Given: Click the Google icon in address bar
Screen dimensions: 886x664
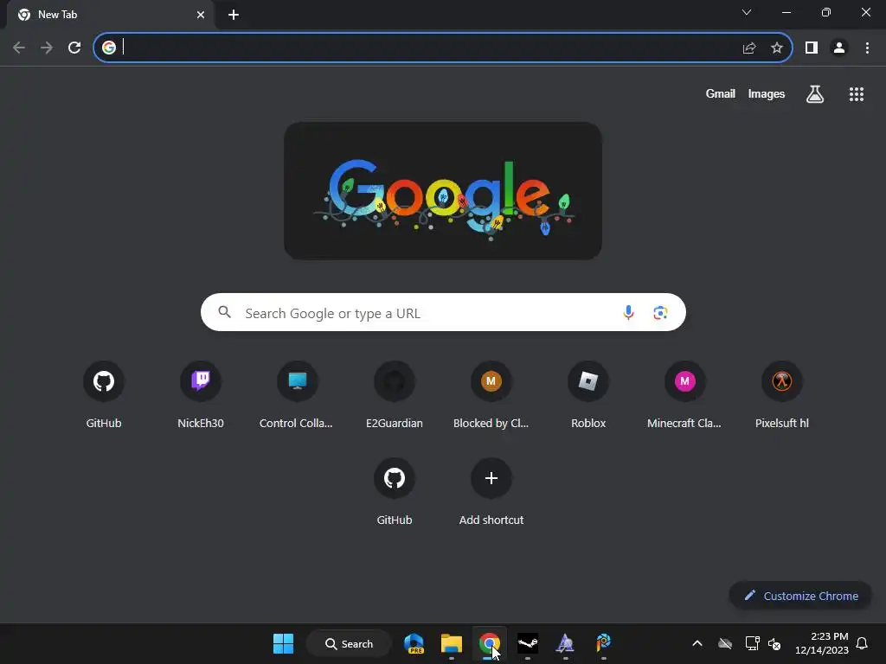Looking at the screenshot, I should coord(108,48).
